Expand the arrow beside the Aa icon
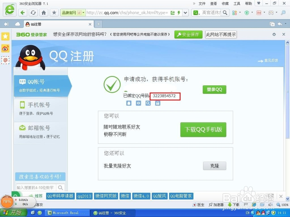 point(264,12)
